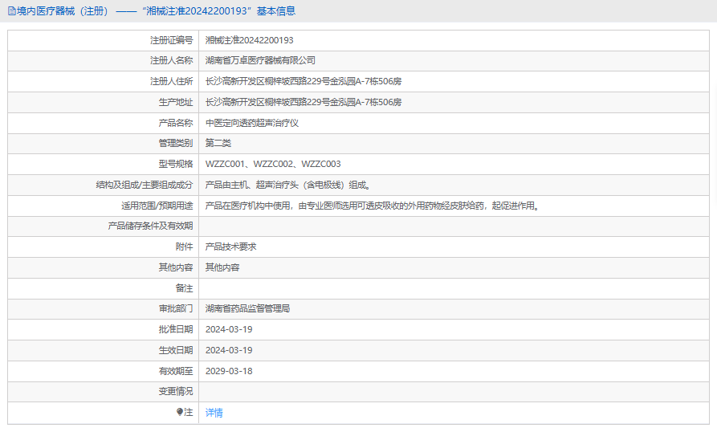This screenshot has height=428, width=717.
Task: Select model specs WZZC001、WZZC002、WZZC003
Action: click(273, 164)
